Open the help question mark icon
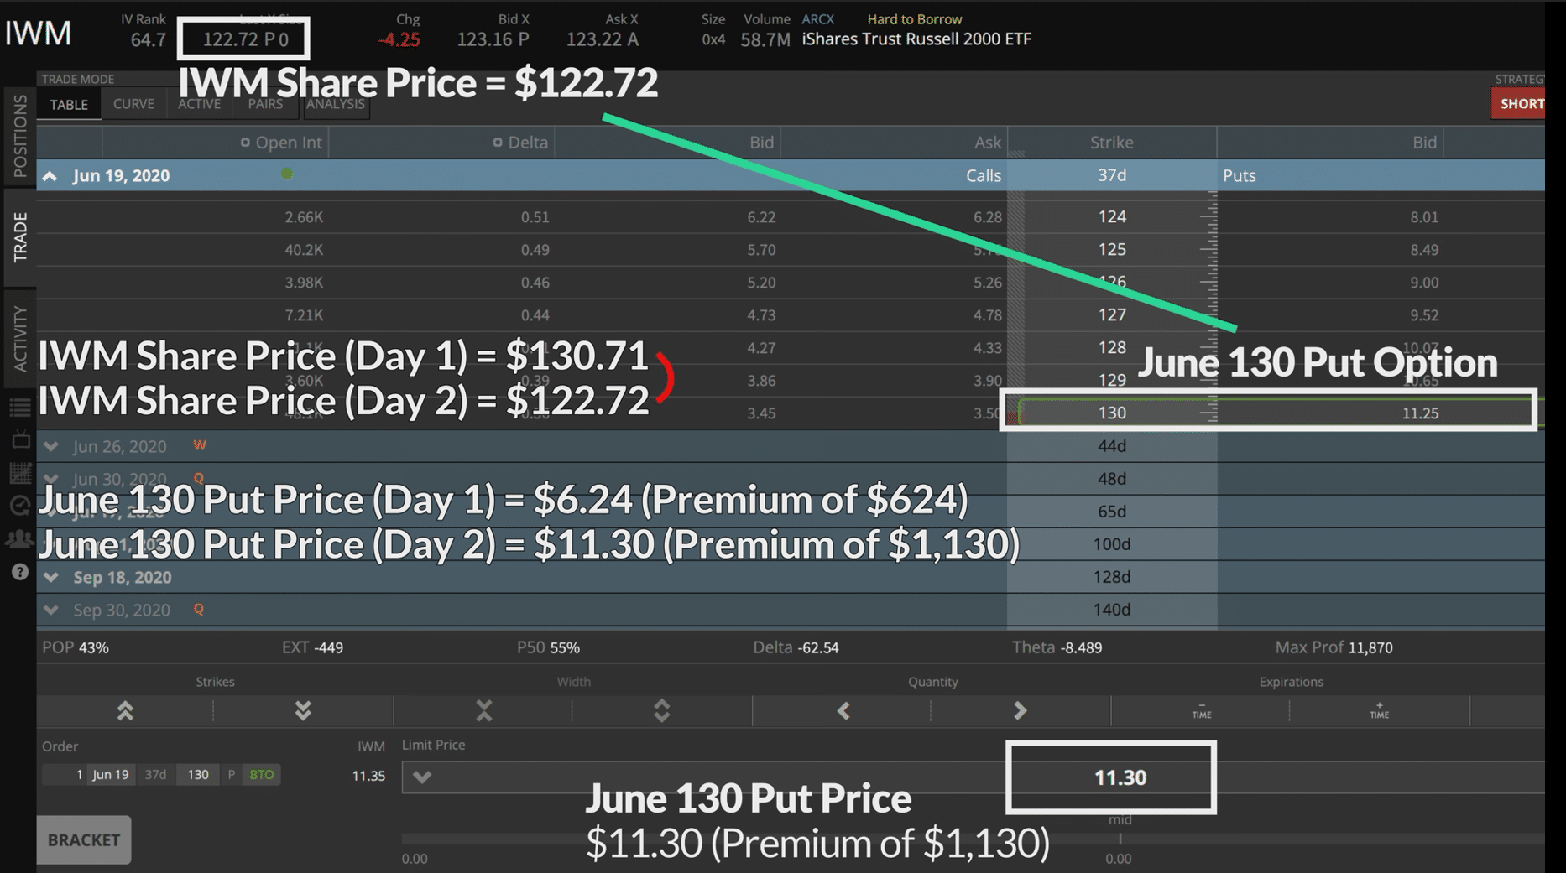Viewport: 1566px width, 873px height. [x=19, y=573]
